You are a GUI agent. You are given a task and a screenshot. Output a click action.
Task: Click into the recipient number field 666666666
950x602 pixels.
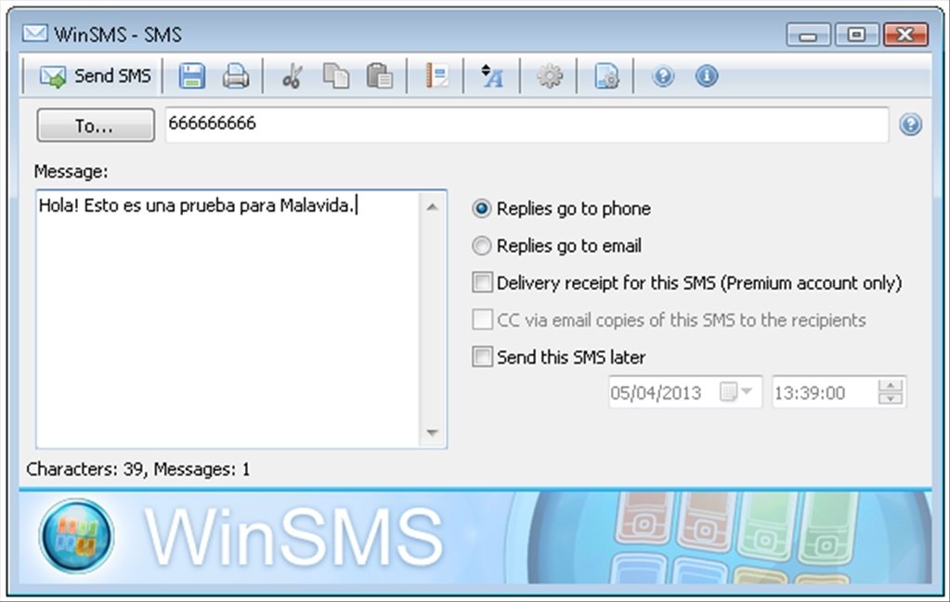[527, 124]
